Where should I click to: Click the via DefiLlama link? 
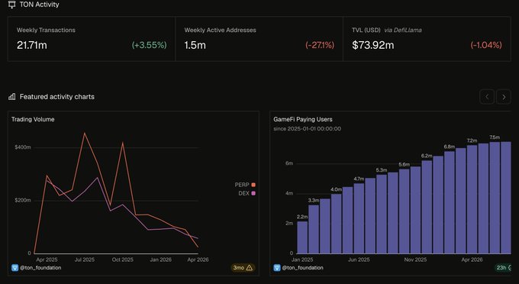point(403,30)
